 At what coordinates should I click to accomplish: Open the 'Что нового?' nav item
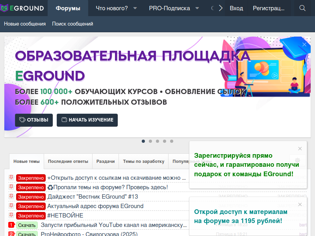(112, 8)
